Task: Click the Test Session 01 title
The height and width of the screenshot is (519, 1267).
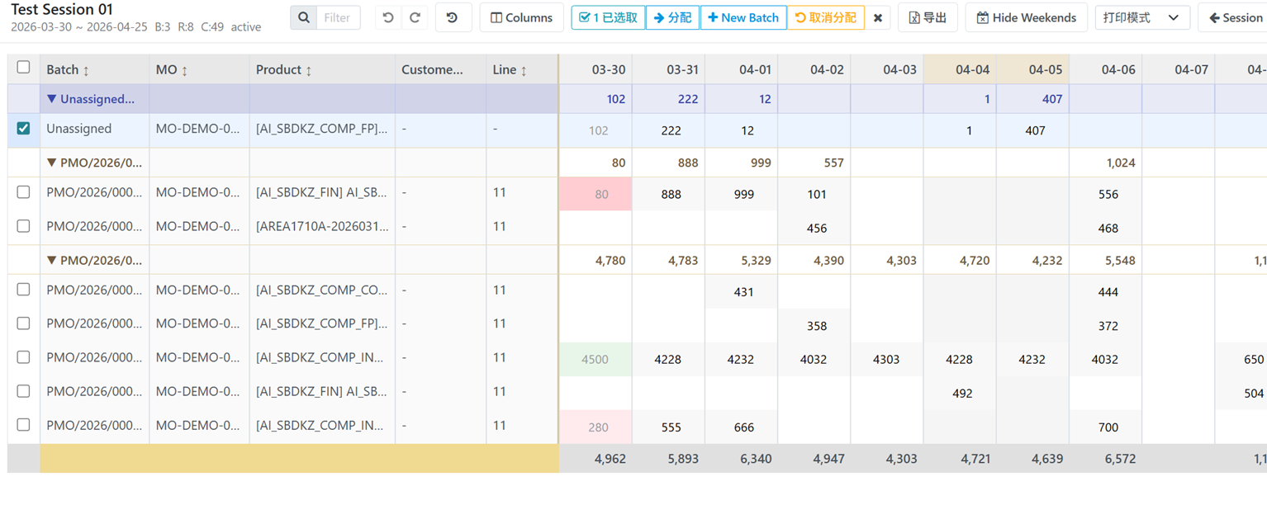Action: (x=62, y=10)
